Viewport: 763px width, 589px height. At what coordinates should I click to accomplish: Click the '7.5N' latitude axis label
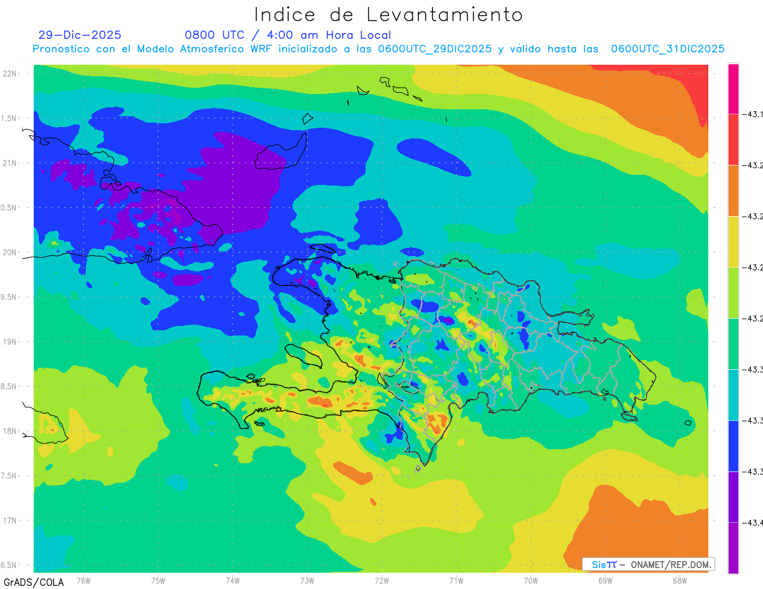tap(10, 476)
